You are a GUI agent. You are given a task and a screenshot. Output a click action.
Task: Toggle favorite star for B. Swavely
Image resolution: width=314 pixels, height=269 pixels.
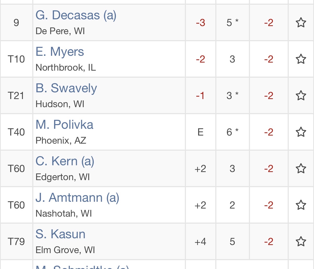301,96
